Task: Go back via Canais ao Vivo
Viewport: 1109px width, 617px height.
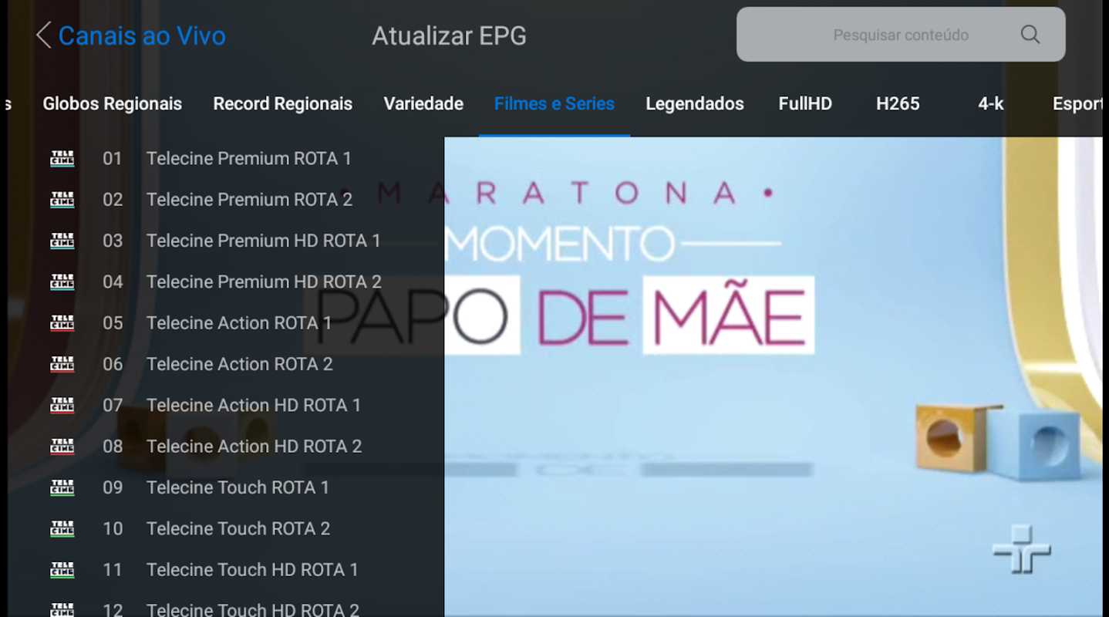Action: (x=142, y=35)
